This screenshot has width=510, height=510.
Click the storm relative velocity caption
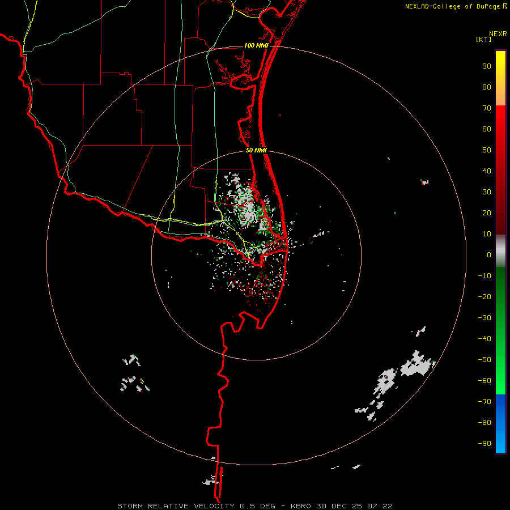[x=255, y=506]
